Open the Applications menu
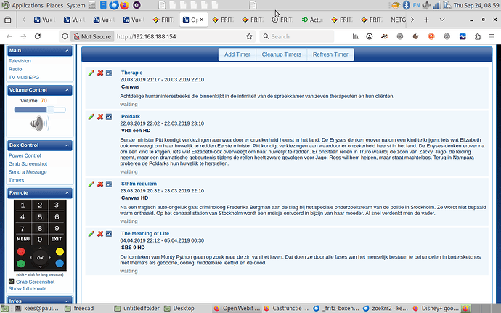 tap(28, 5)
